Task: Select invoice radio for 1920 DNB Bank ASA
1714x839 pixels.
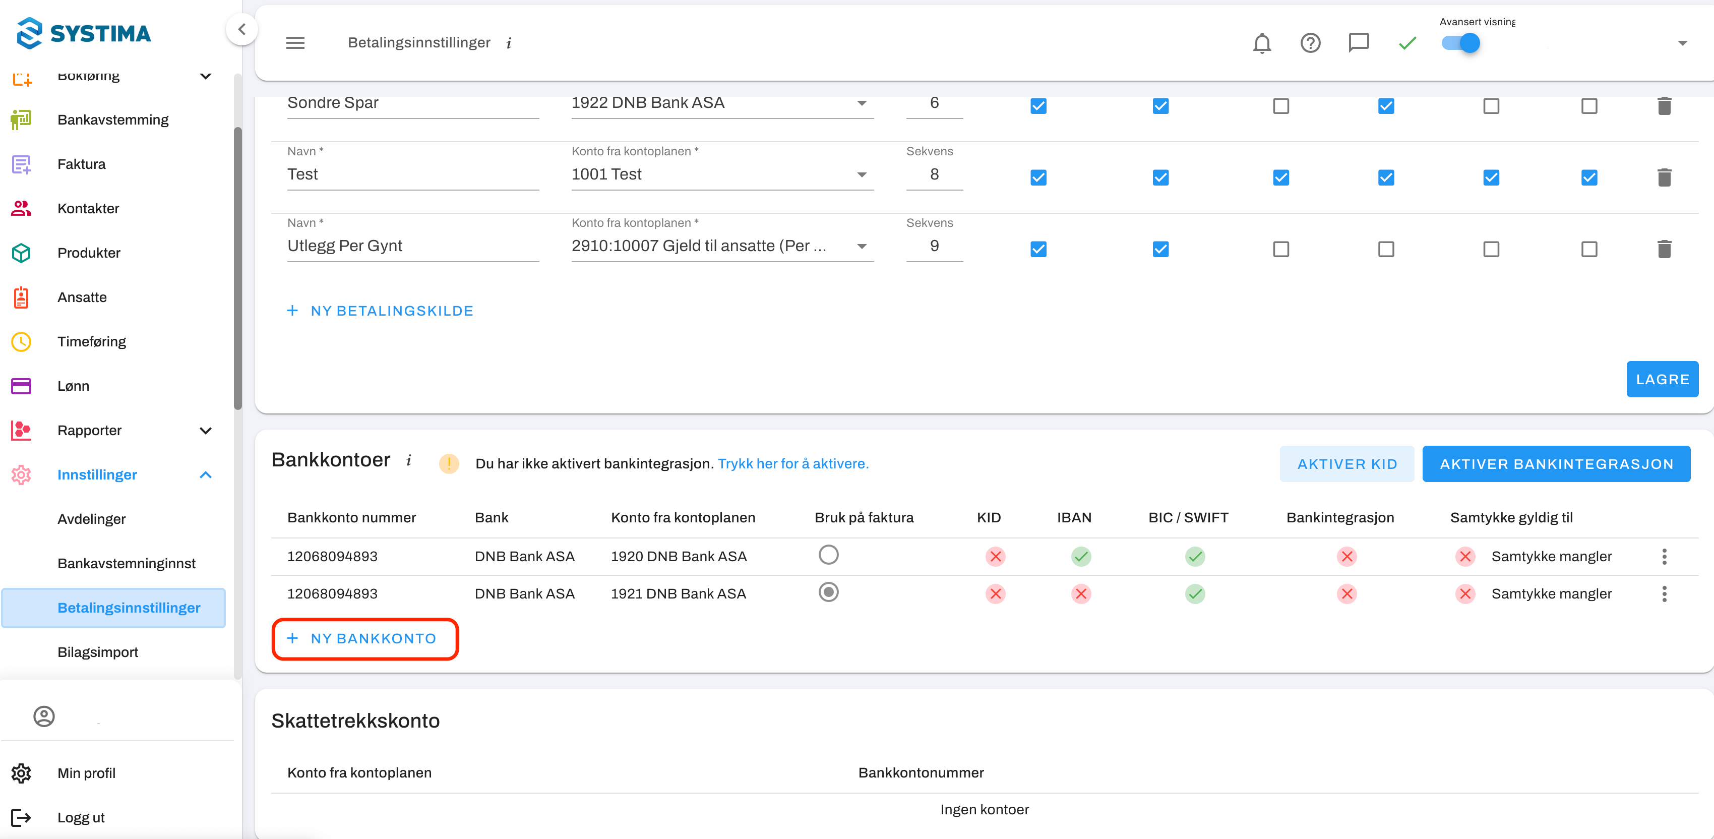Action: point(828,555)
